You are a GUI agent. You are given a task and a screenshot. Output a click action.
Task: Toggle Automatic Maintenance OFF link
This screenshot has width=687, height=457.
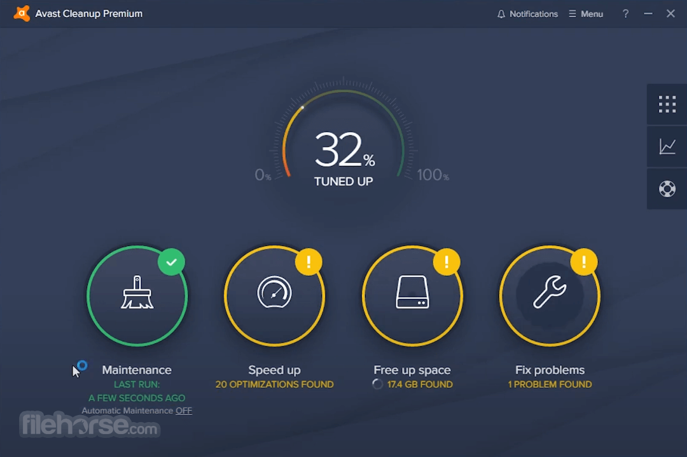pos(184,411)
